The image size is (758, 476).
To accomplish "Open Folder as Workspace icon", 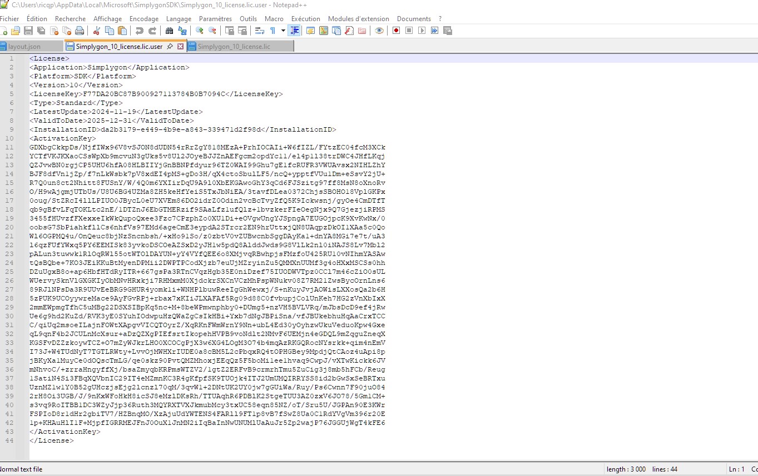I will click(x=361, y=31).
